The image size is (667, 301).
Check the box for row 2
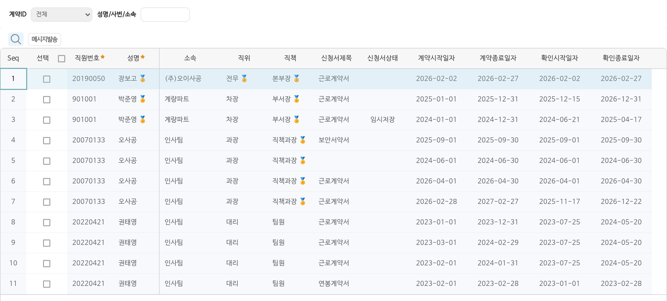coord(47,100)
